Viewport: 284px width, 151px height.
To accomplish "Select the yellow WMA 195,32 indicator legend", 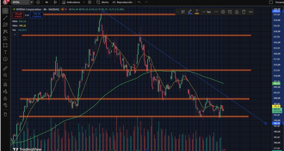I will [19, 26].
